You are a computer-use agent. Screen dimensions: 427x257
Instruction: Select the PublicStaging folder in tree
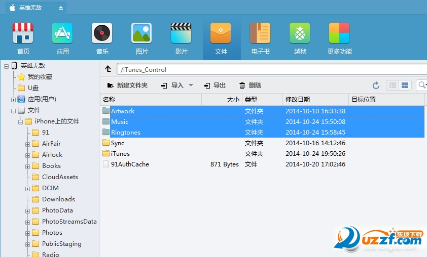(61, 244)
